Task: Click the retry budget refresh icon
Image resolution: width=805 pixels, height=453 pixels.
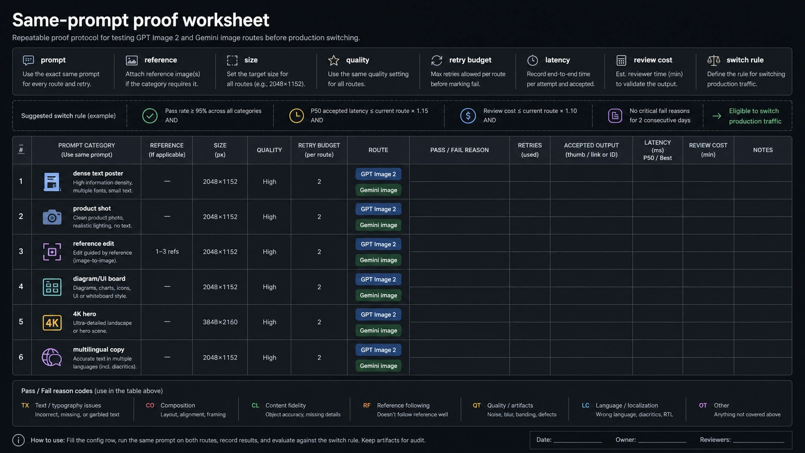Action: coord(437,60)
